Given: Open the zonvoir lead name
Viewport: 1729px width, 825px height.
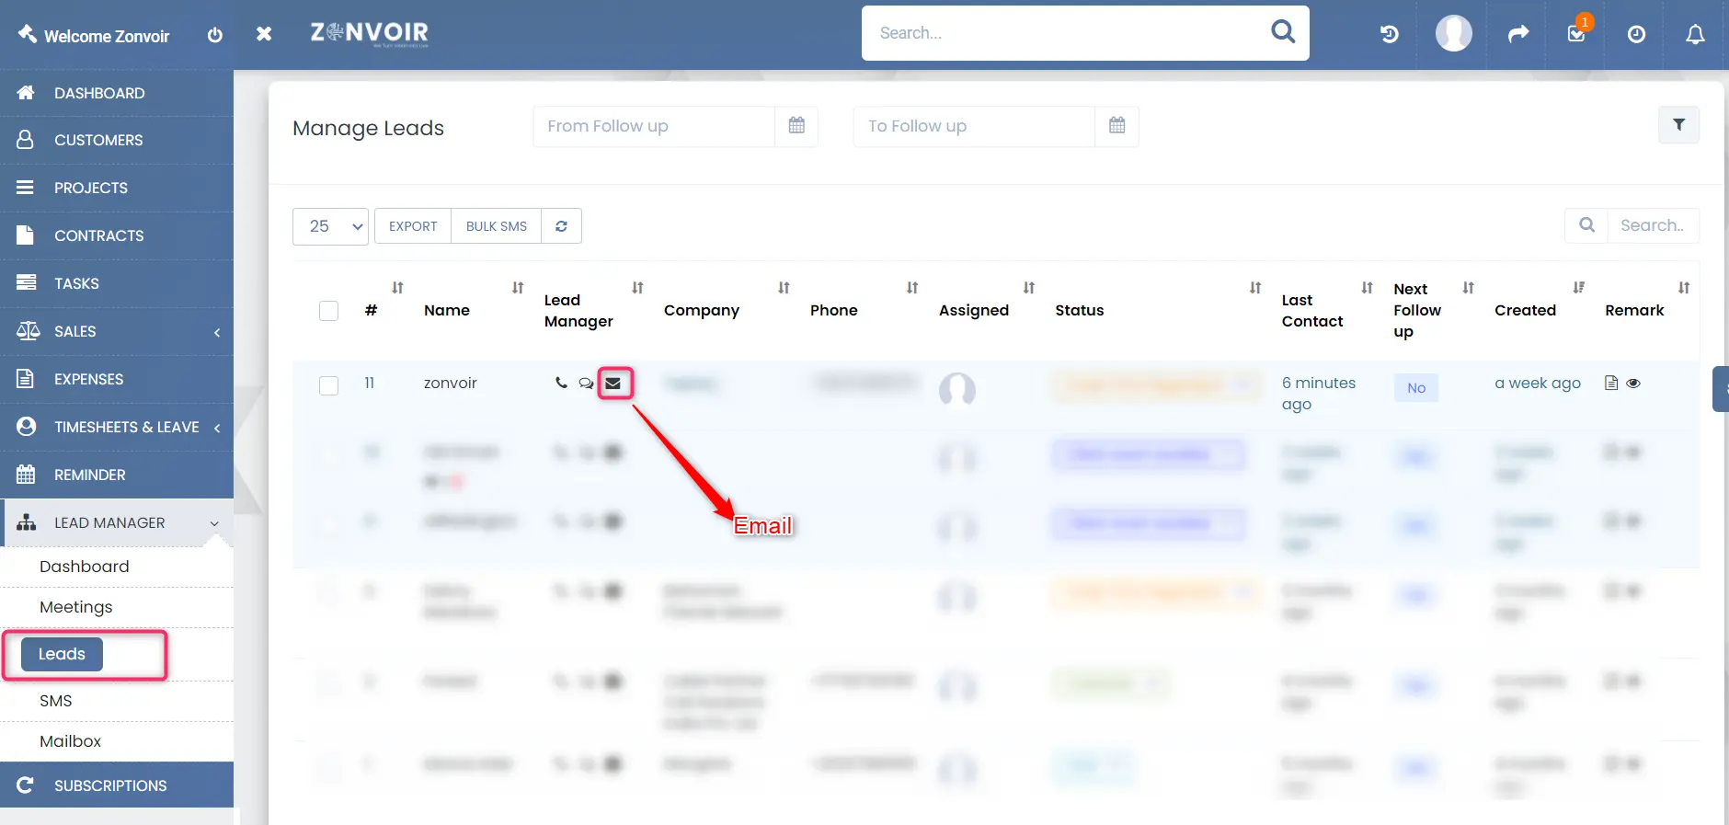Looking at the screenshot, I should tap(451, 383).
